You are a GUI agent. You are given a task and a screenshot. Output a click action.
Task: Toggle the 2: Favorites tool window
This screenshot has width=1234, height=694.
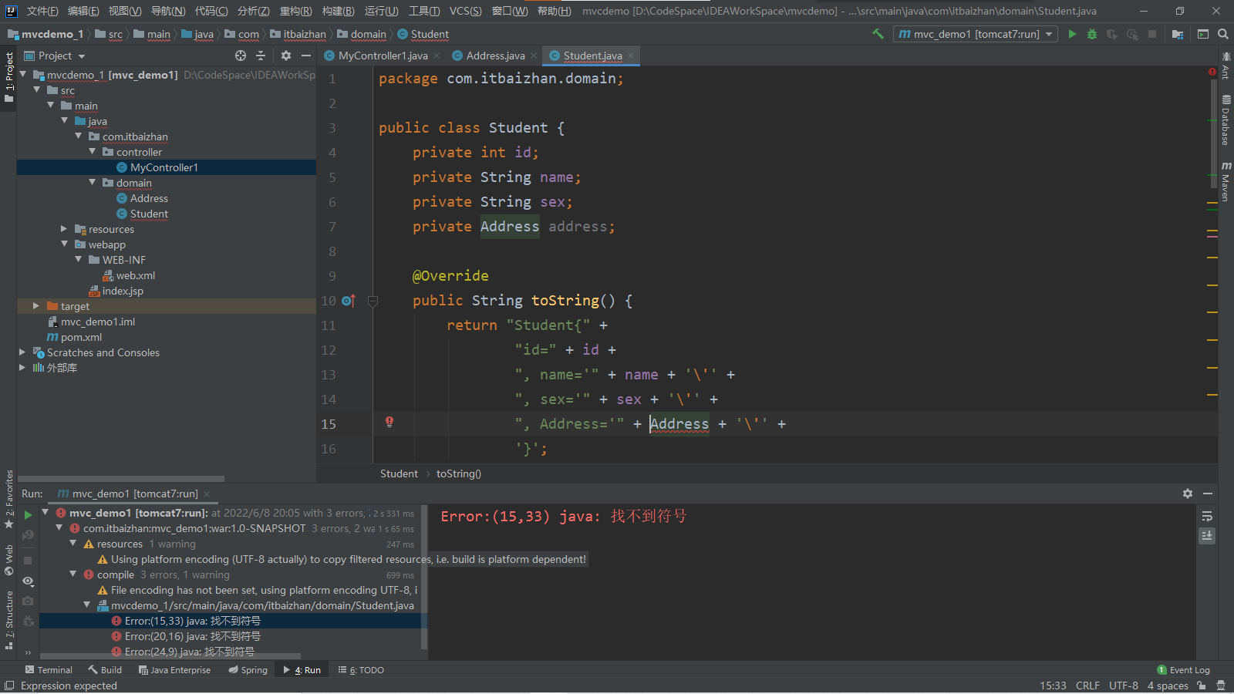pyautogui.click(x=8, y=500)
